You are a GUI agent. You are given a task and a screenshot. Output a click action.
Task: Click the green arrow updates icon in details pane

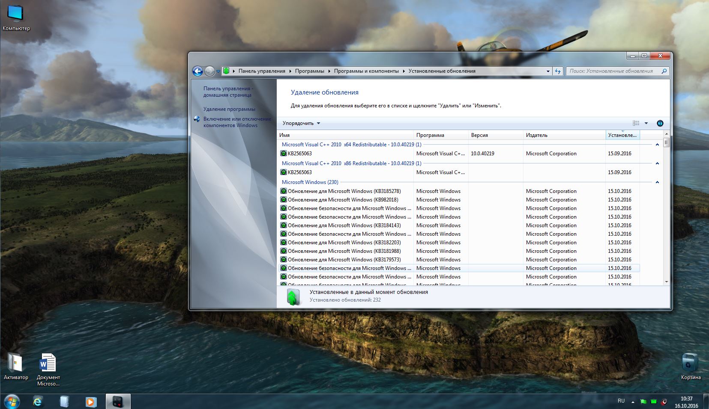click(x=293, y=296)
